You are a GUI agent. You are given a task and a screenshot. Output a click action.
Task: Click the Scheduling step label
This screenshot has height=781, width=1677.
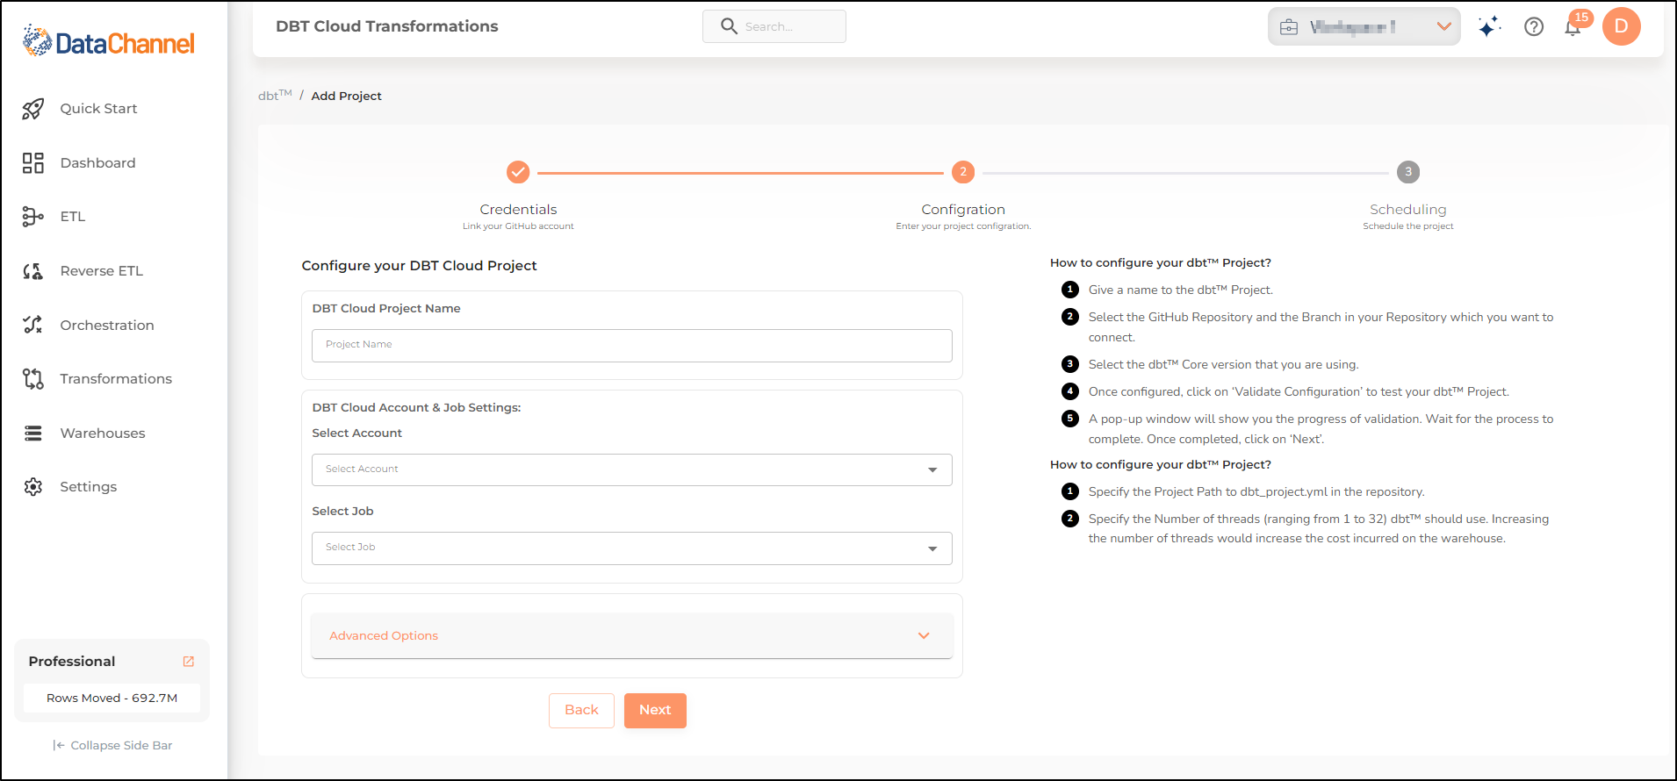click(1408, 210)
